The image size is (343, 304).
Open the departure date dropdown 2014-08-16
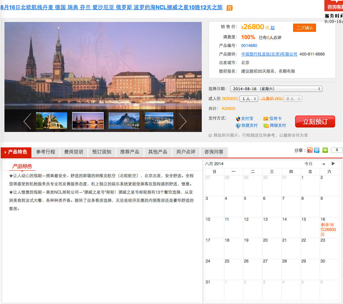tap(276, 89)
